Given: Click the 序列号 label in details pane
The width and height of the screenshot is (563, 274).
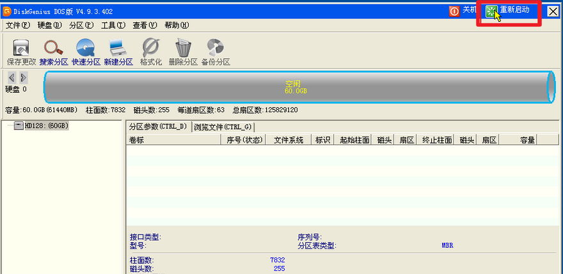Looking at the screenshot, I should pos(309,238).
